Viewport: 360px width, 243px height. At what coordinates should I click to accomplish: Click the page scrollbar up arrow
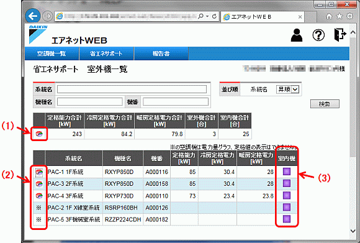point(353,33)
